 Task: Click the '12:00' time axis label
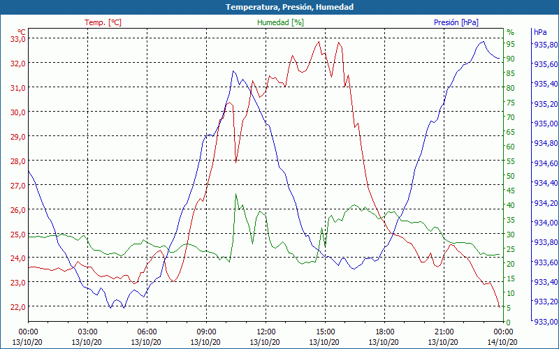point(266,332)
